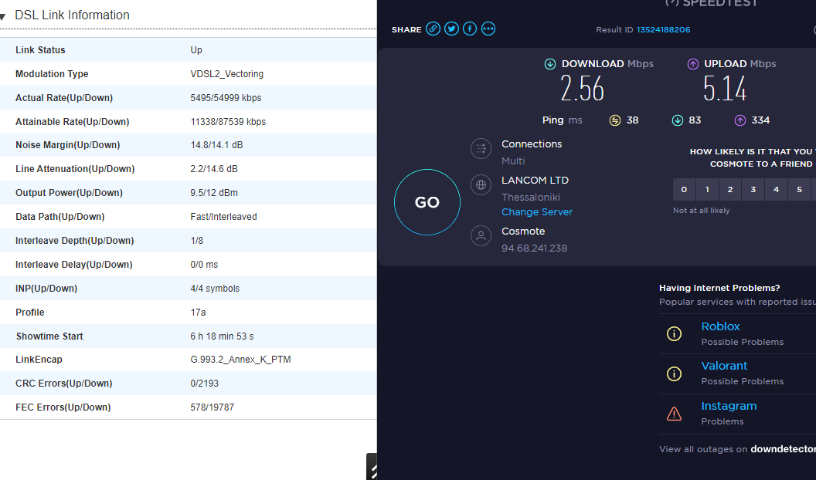Image resolution: width=816 pixels, height=480 pixels.
Task: Rate likelihood 1 in survey
Action: (707, 190)
